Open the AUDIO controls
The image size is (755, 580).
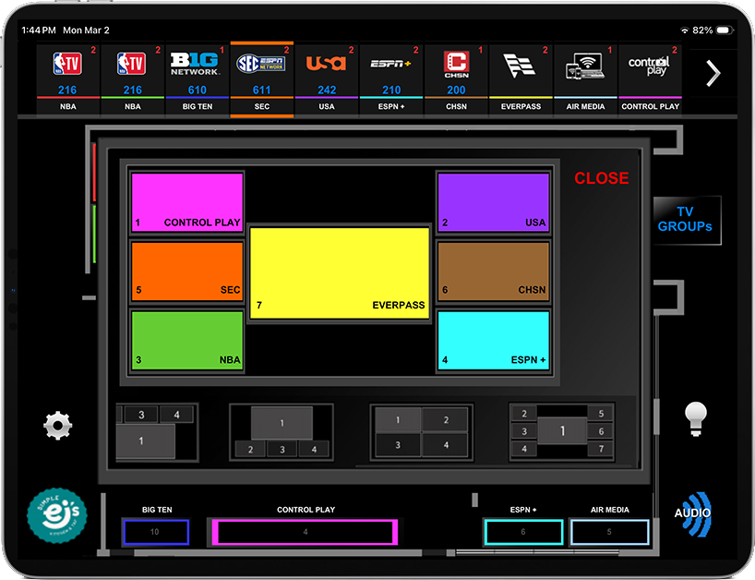(x=693, y=514)
